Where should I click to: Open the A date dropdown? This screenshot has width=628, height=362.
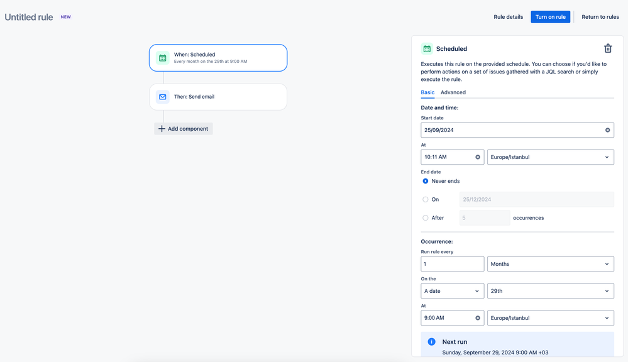click(x=452, y=291)
